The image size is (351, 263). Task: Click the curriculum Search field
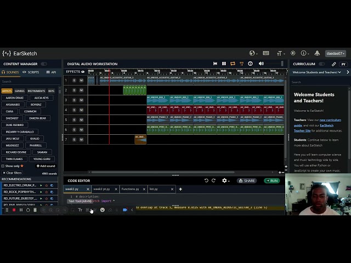[x=319, y=82]
